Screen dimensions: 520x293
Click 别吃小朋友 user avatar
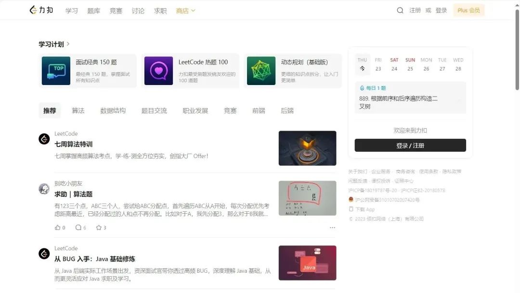tap(44, 189)
